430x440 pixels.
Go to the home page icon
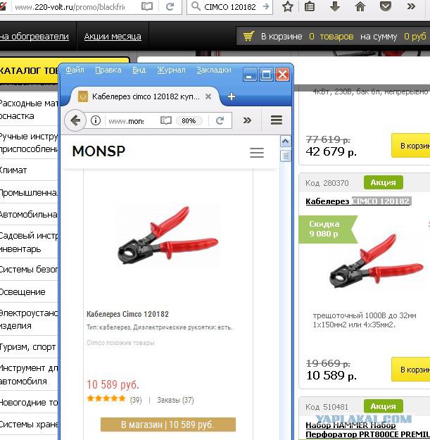[360, 6]
